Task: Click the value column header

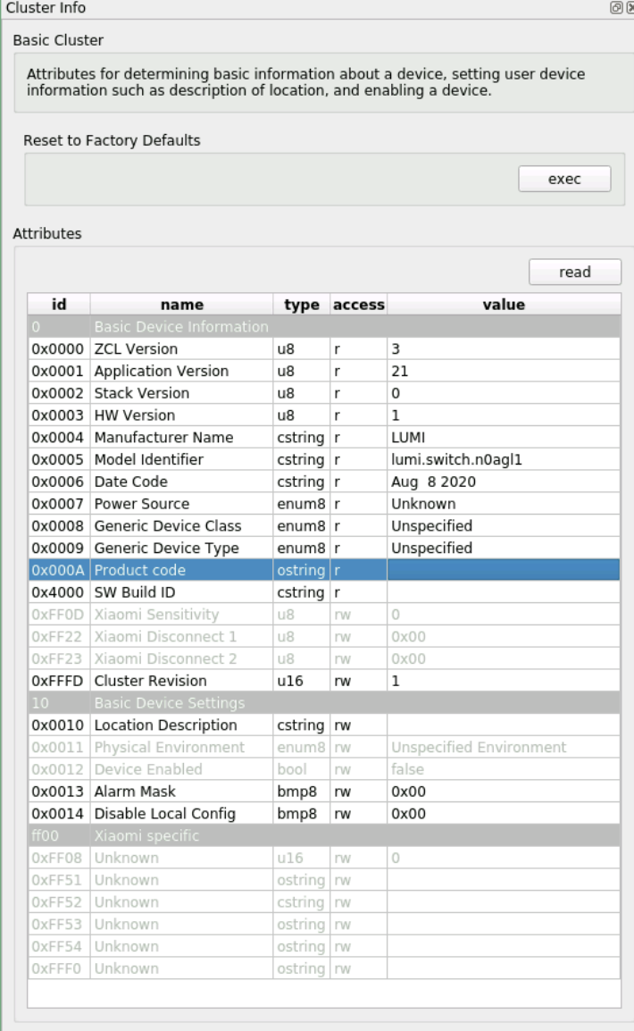Action: (x=504, y=305)
